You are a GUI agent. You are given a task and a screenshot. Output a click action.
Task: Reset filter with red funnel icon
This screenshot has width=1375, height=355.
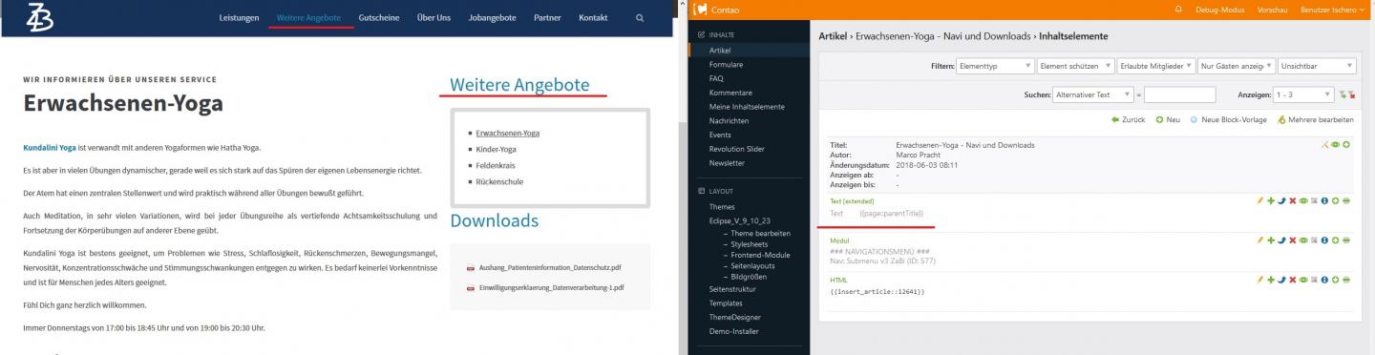coord(1351,94)
